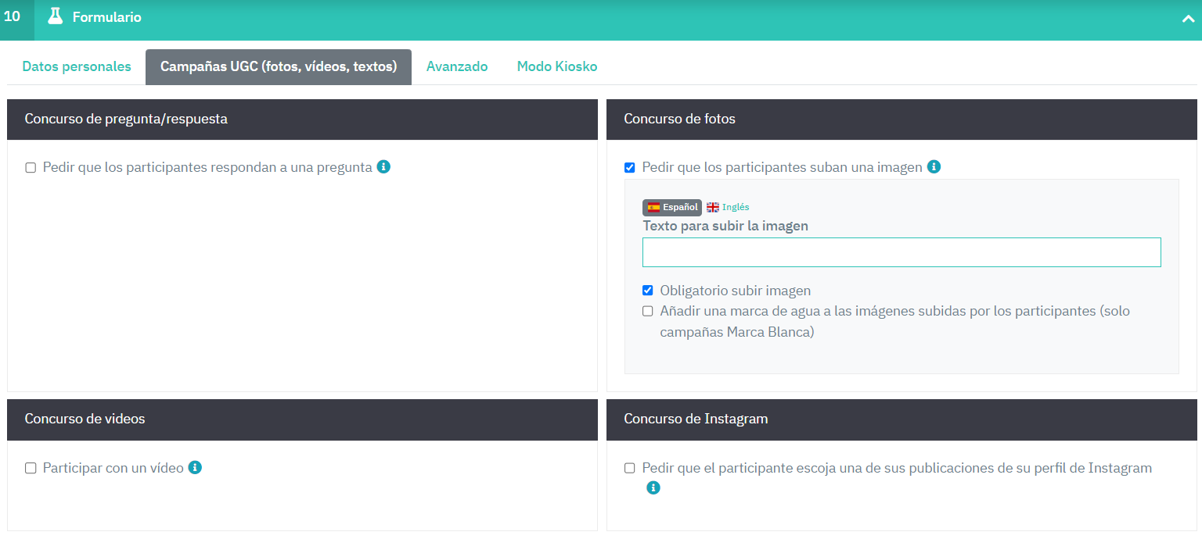
Task: Enable 'Añadir una marca de agua' checkbox
Action: point(648,311)
